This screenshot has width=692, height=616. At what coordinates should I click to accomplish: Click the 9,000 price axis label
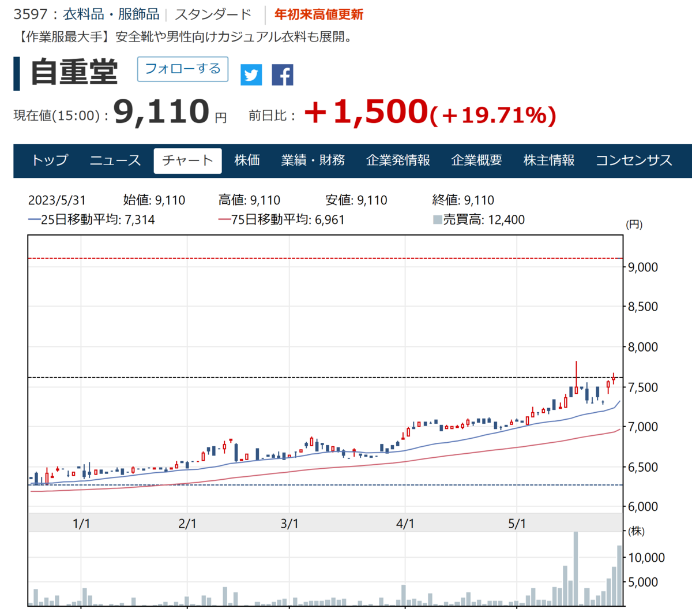643,267
